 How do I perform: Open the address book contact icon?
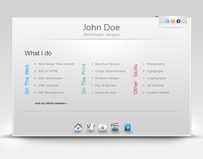tap(128, 127)
